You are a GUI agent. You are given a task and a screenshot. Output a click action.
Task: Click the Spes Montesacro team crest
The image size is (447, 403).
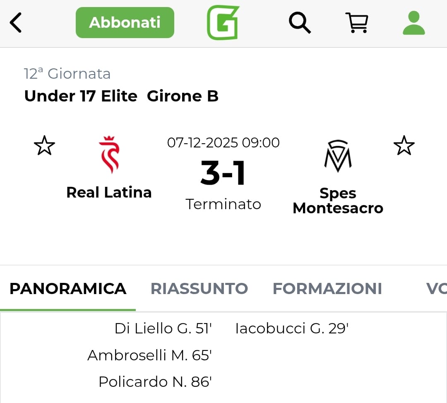(x=338, y=156)
